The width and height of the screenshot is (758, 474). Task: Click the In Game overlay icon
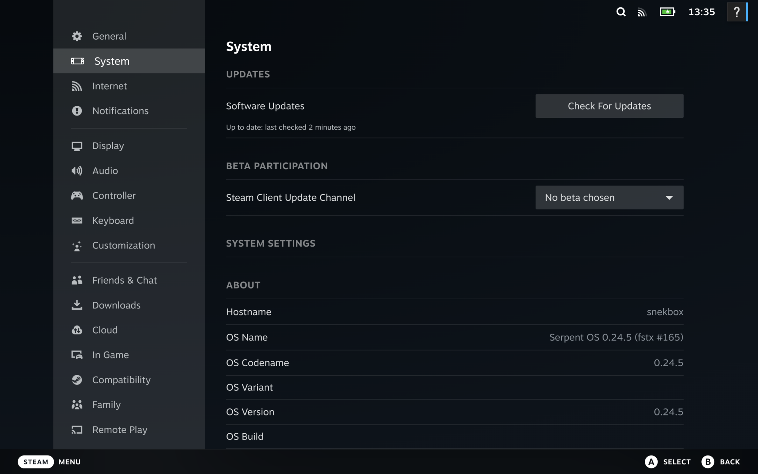(x=77, y=354)
